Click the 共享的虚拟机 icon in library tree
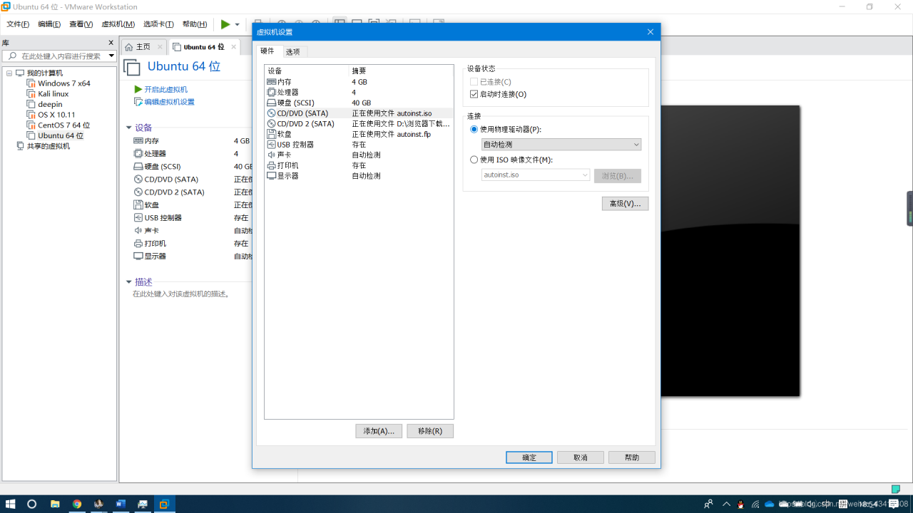 pyautogui.click(x=21, y=146)
